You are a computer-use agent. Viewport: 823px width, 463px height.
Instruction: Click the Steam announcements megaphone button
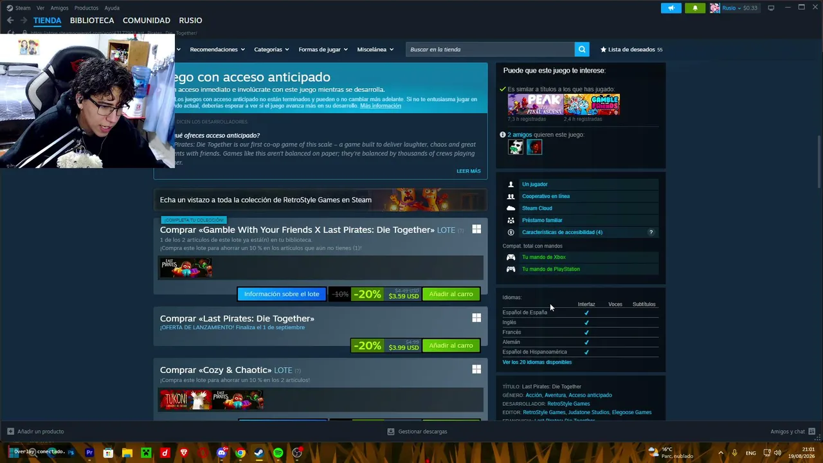(x=671, y=8)
